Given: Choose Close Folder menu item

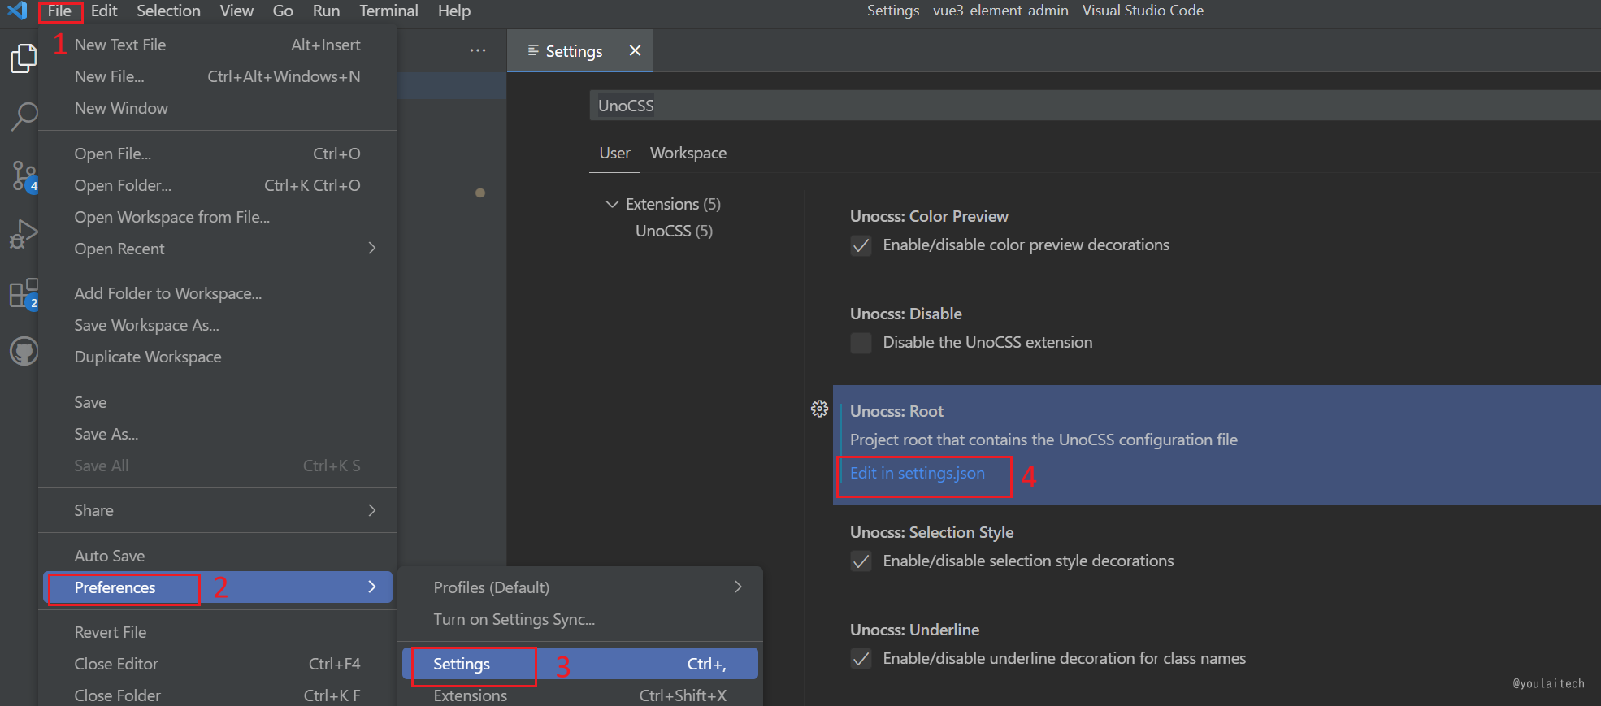Looking at the screenshot, I should 218,695.
